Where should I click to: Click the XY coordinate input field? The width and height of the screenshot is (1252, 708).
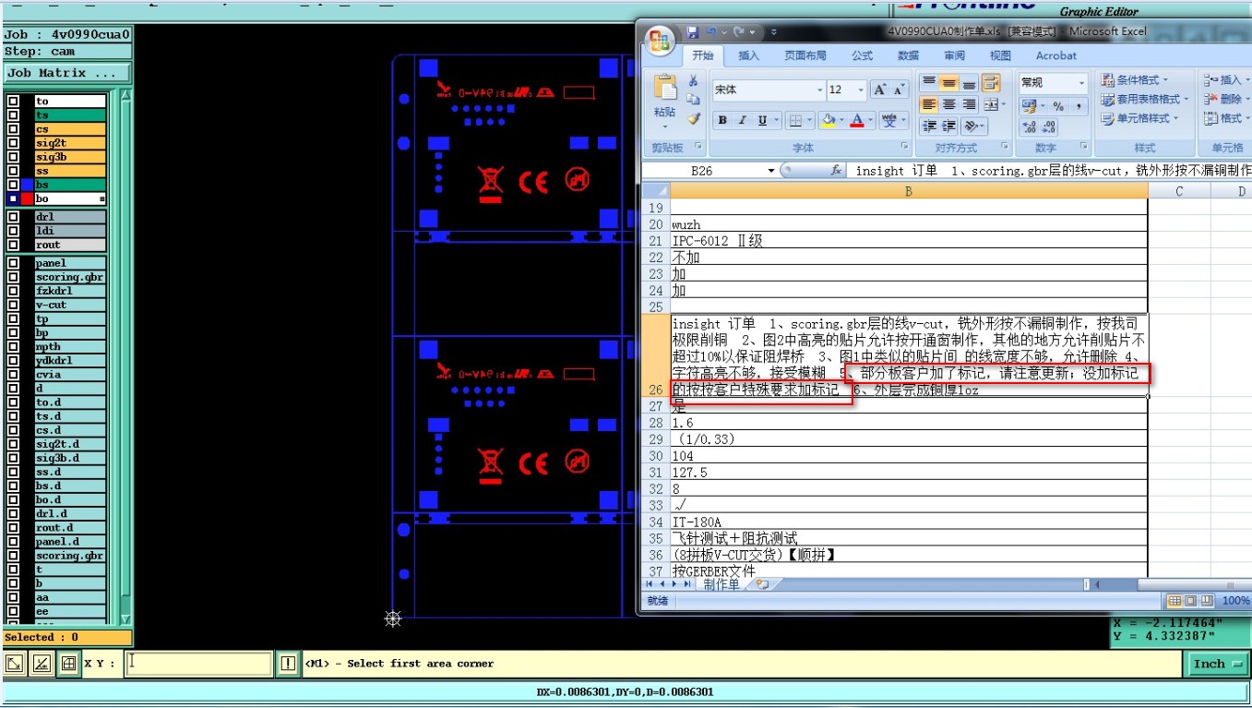coord(200,664)
